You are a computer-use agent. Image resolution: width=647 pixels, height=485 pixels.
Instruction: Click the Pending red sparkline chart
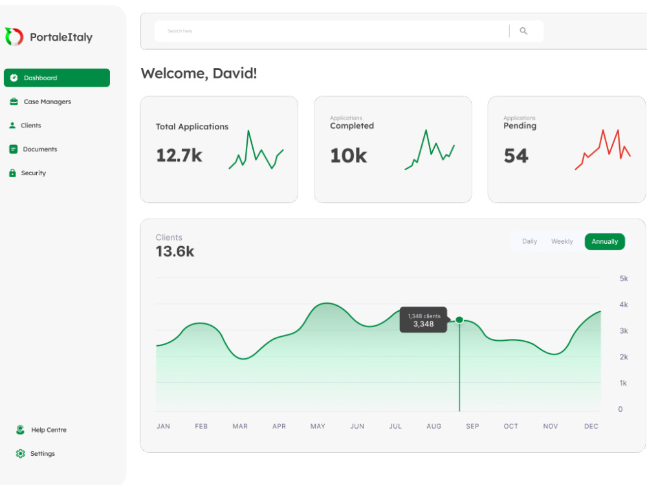pyautogui.click(x=602, y=149)
